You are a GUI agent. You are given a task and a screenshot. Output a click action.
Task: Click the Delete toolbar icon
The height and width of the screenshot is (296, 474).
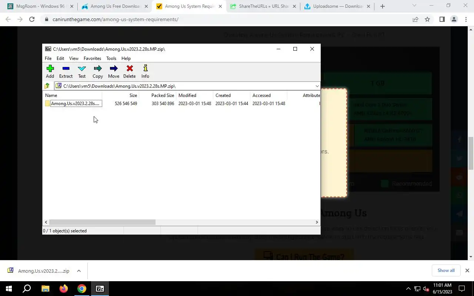129,71
